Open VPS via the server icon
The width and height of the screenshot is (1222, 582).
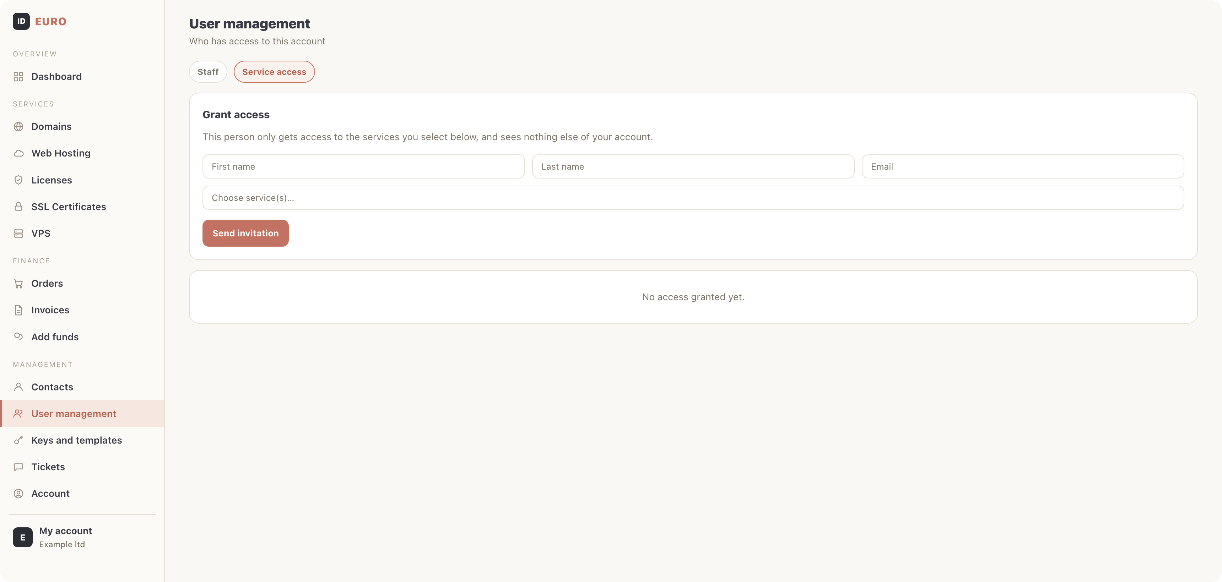click(18, 233)
